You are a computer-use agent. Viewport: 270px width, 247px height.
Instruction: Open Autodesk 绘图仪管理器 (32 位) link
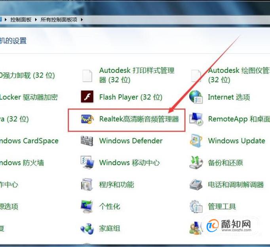tap(239, 75)
